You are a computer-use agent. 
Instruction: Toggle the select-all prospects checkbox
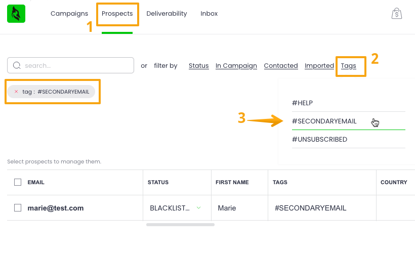(x=18, y=182)
